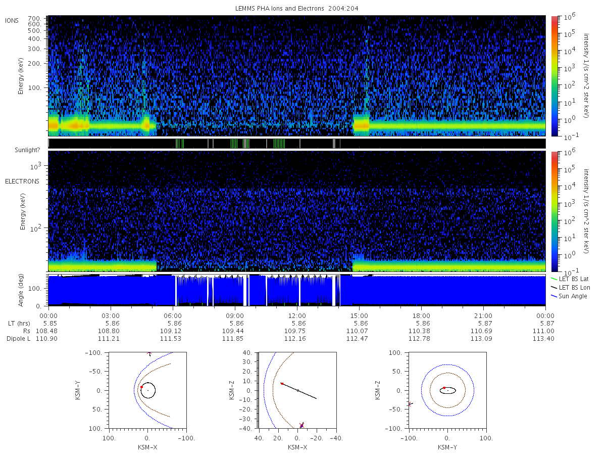This screenshot has height=455, width=606.
Task: Click the red spacecraft marker in KSM-X/KSM-Y plot
Action: click(x=141, y=387)
